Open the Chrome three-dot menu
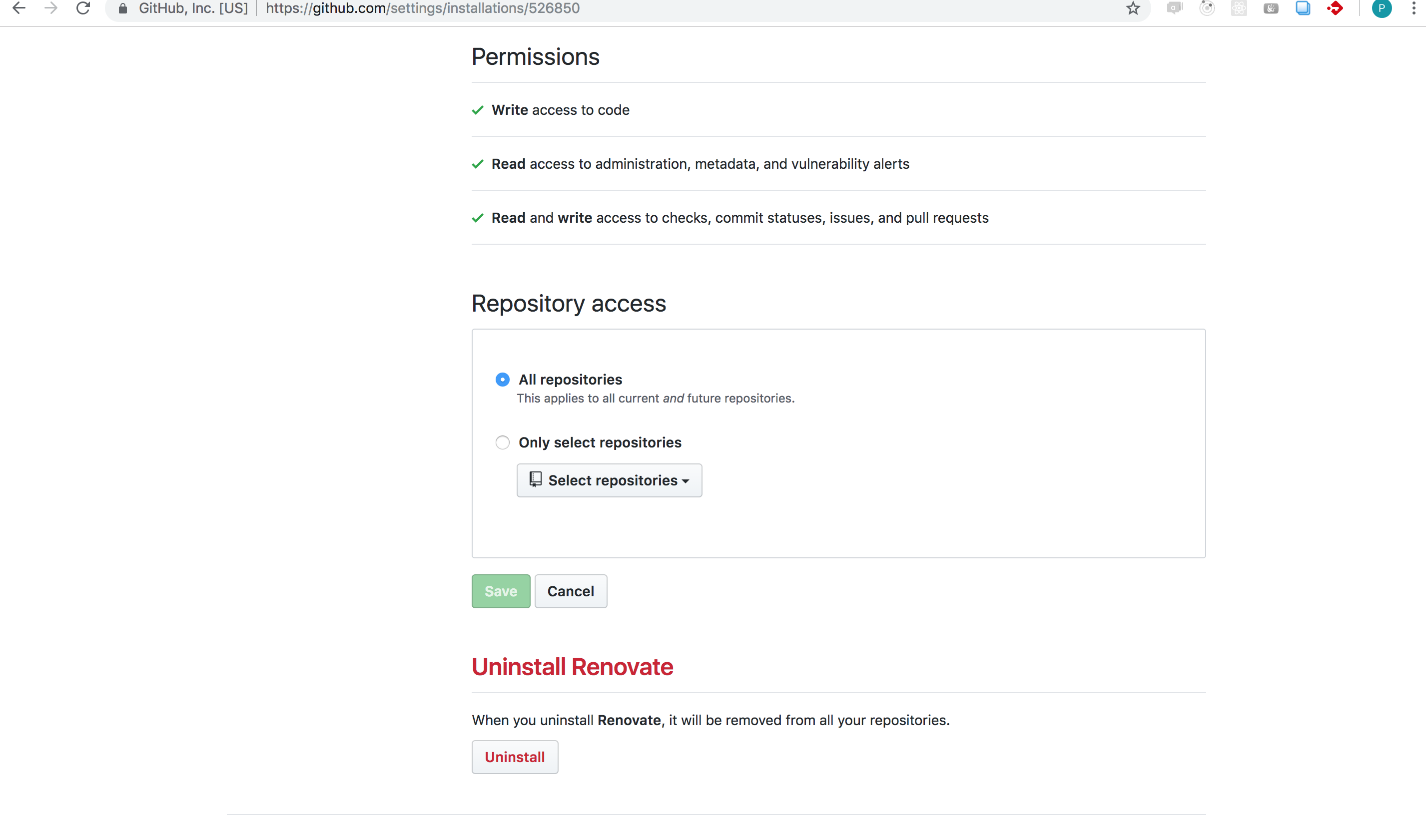 (x=1413, y=8)
